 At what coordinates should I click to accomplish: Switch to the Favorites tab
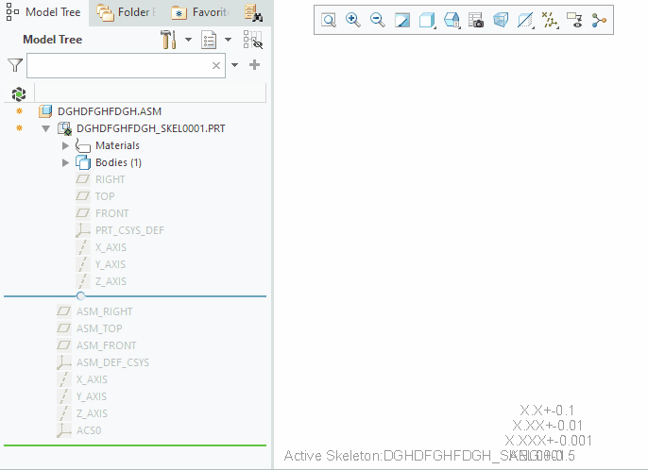point(200,12)
